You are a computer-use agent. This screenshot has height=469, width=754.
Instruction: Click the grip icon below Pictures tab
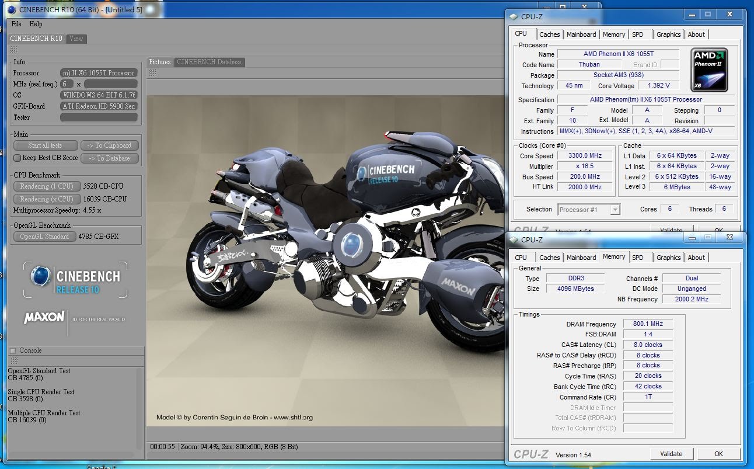(x=152, y=73)
